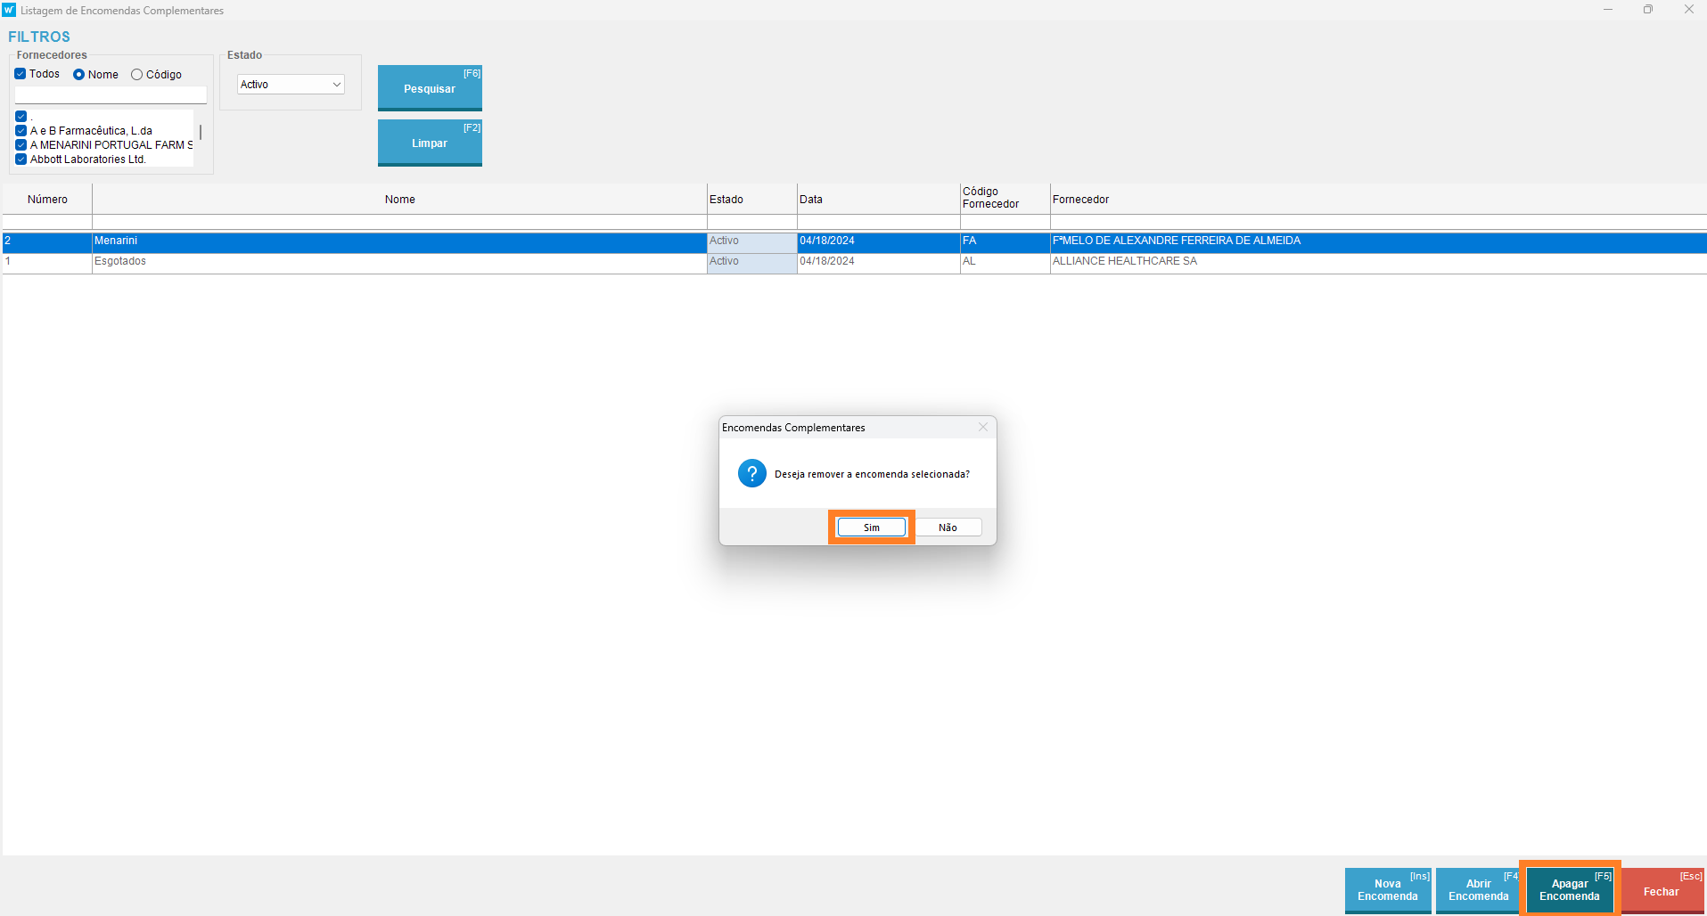Screen dimensions: 1707x916
Task: Select the Nome radio button
Action: click(79, 75)
